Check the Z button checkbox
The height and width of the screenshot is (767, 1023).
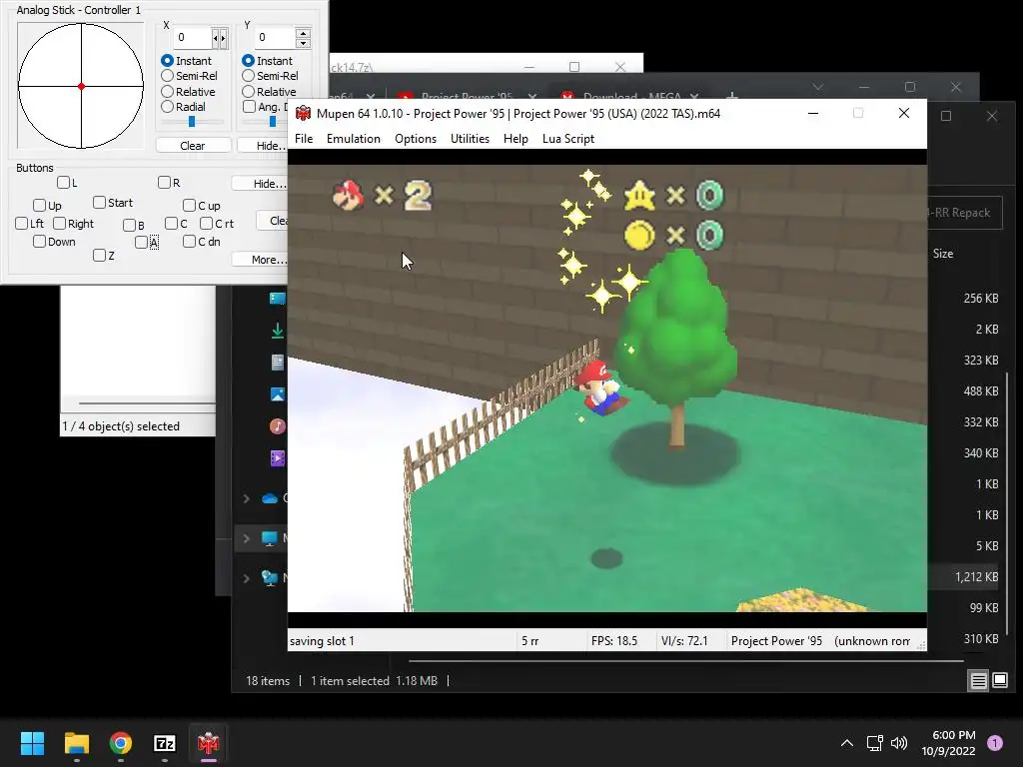pyautogui.click(x=99, y=256)
